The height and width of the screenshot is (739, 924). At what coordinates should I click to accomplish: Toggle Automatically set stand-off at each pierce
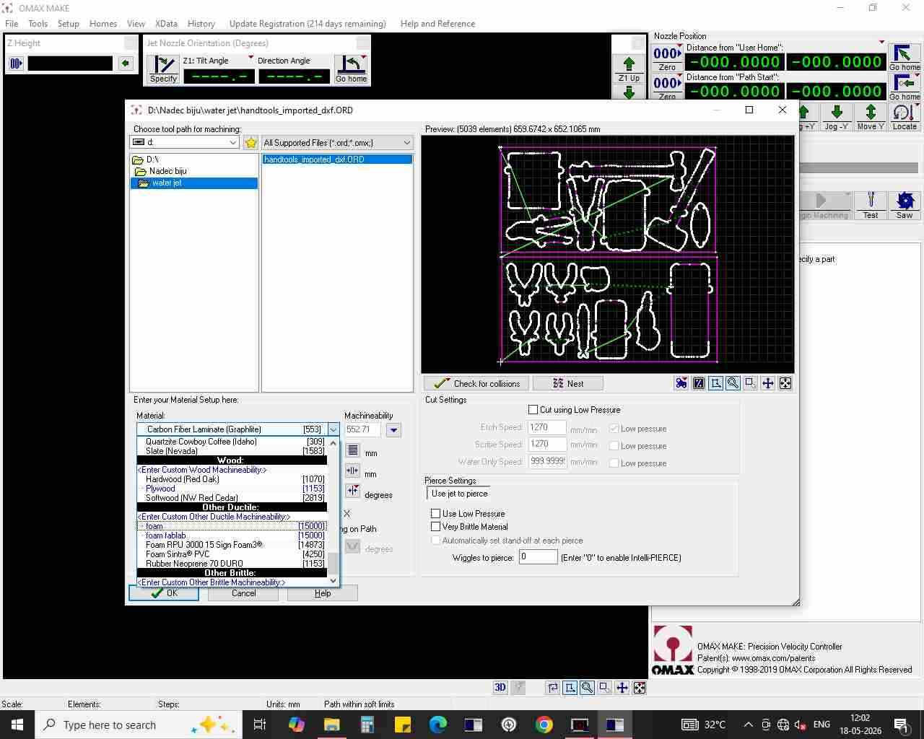pyautogui.click(x=435, y=541)
